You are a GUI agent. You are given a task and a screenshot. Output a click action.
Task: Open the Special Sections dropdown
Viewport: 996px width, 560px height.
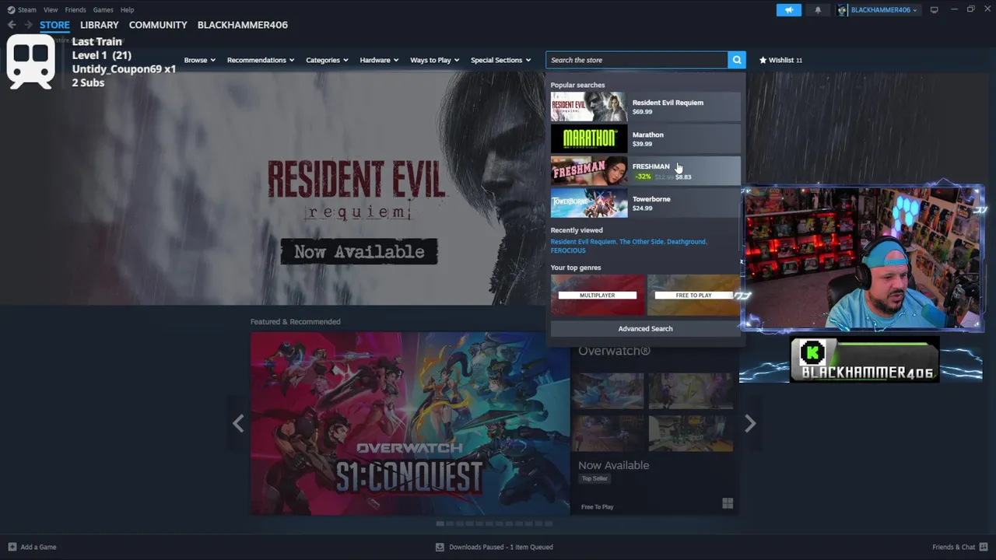point(500,60)
